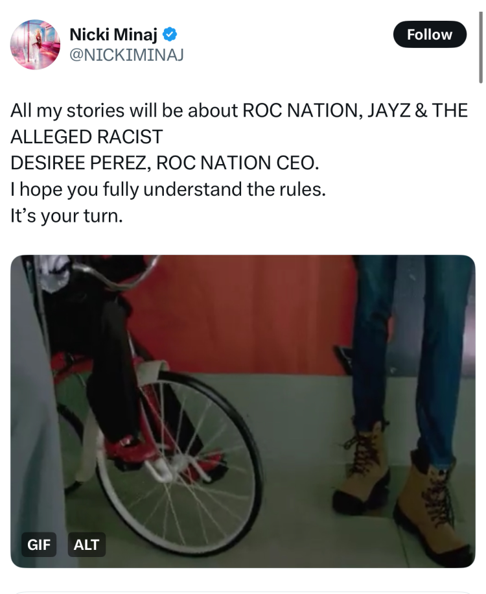Click the "It's your turn." line

(x=66, y=217)
